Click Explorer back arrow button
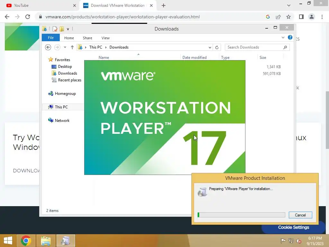 click(48, 47)
